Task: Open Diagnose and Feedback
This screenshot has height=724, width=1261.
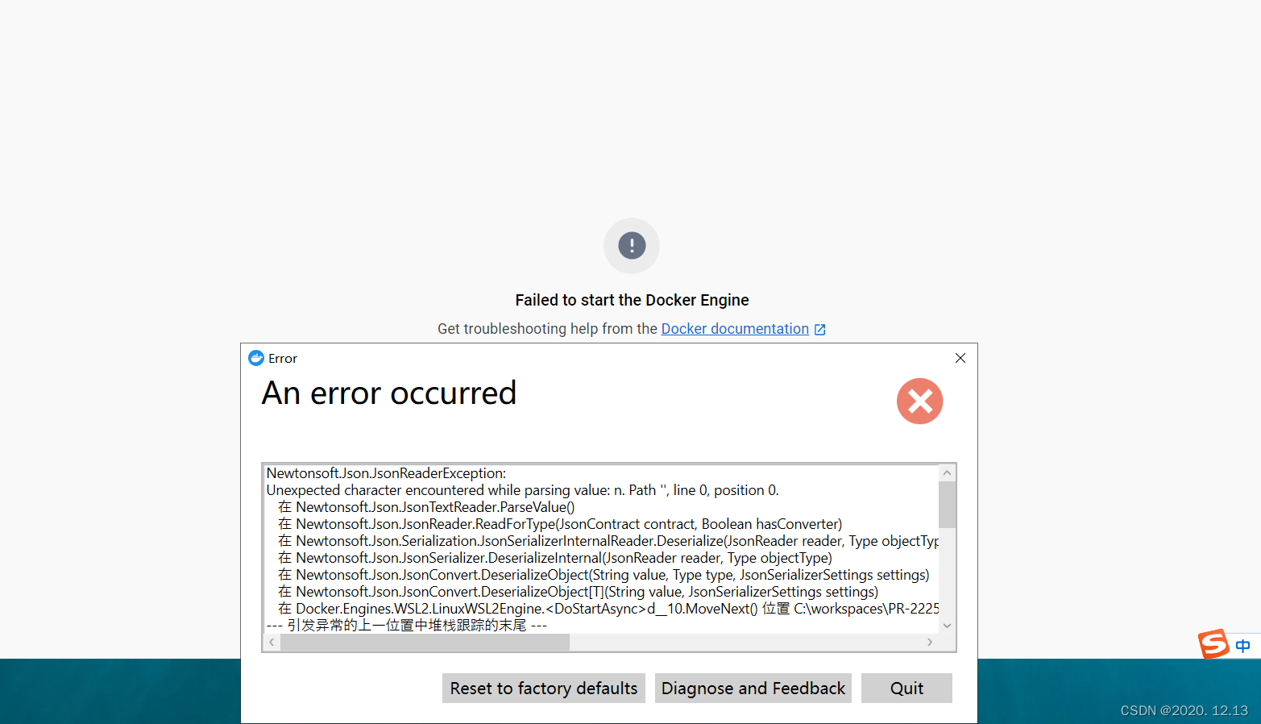Action: [x=753, y=688]
